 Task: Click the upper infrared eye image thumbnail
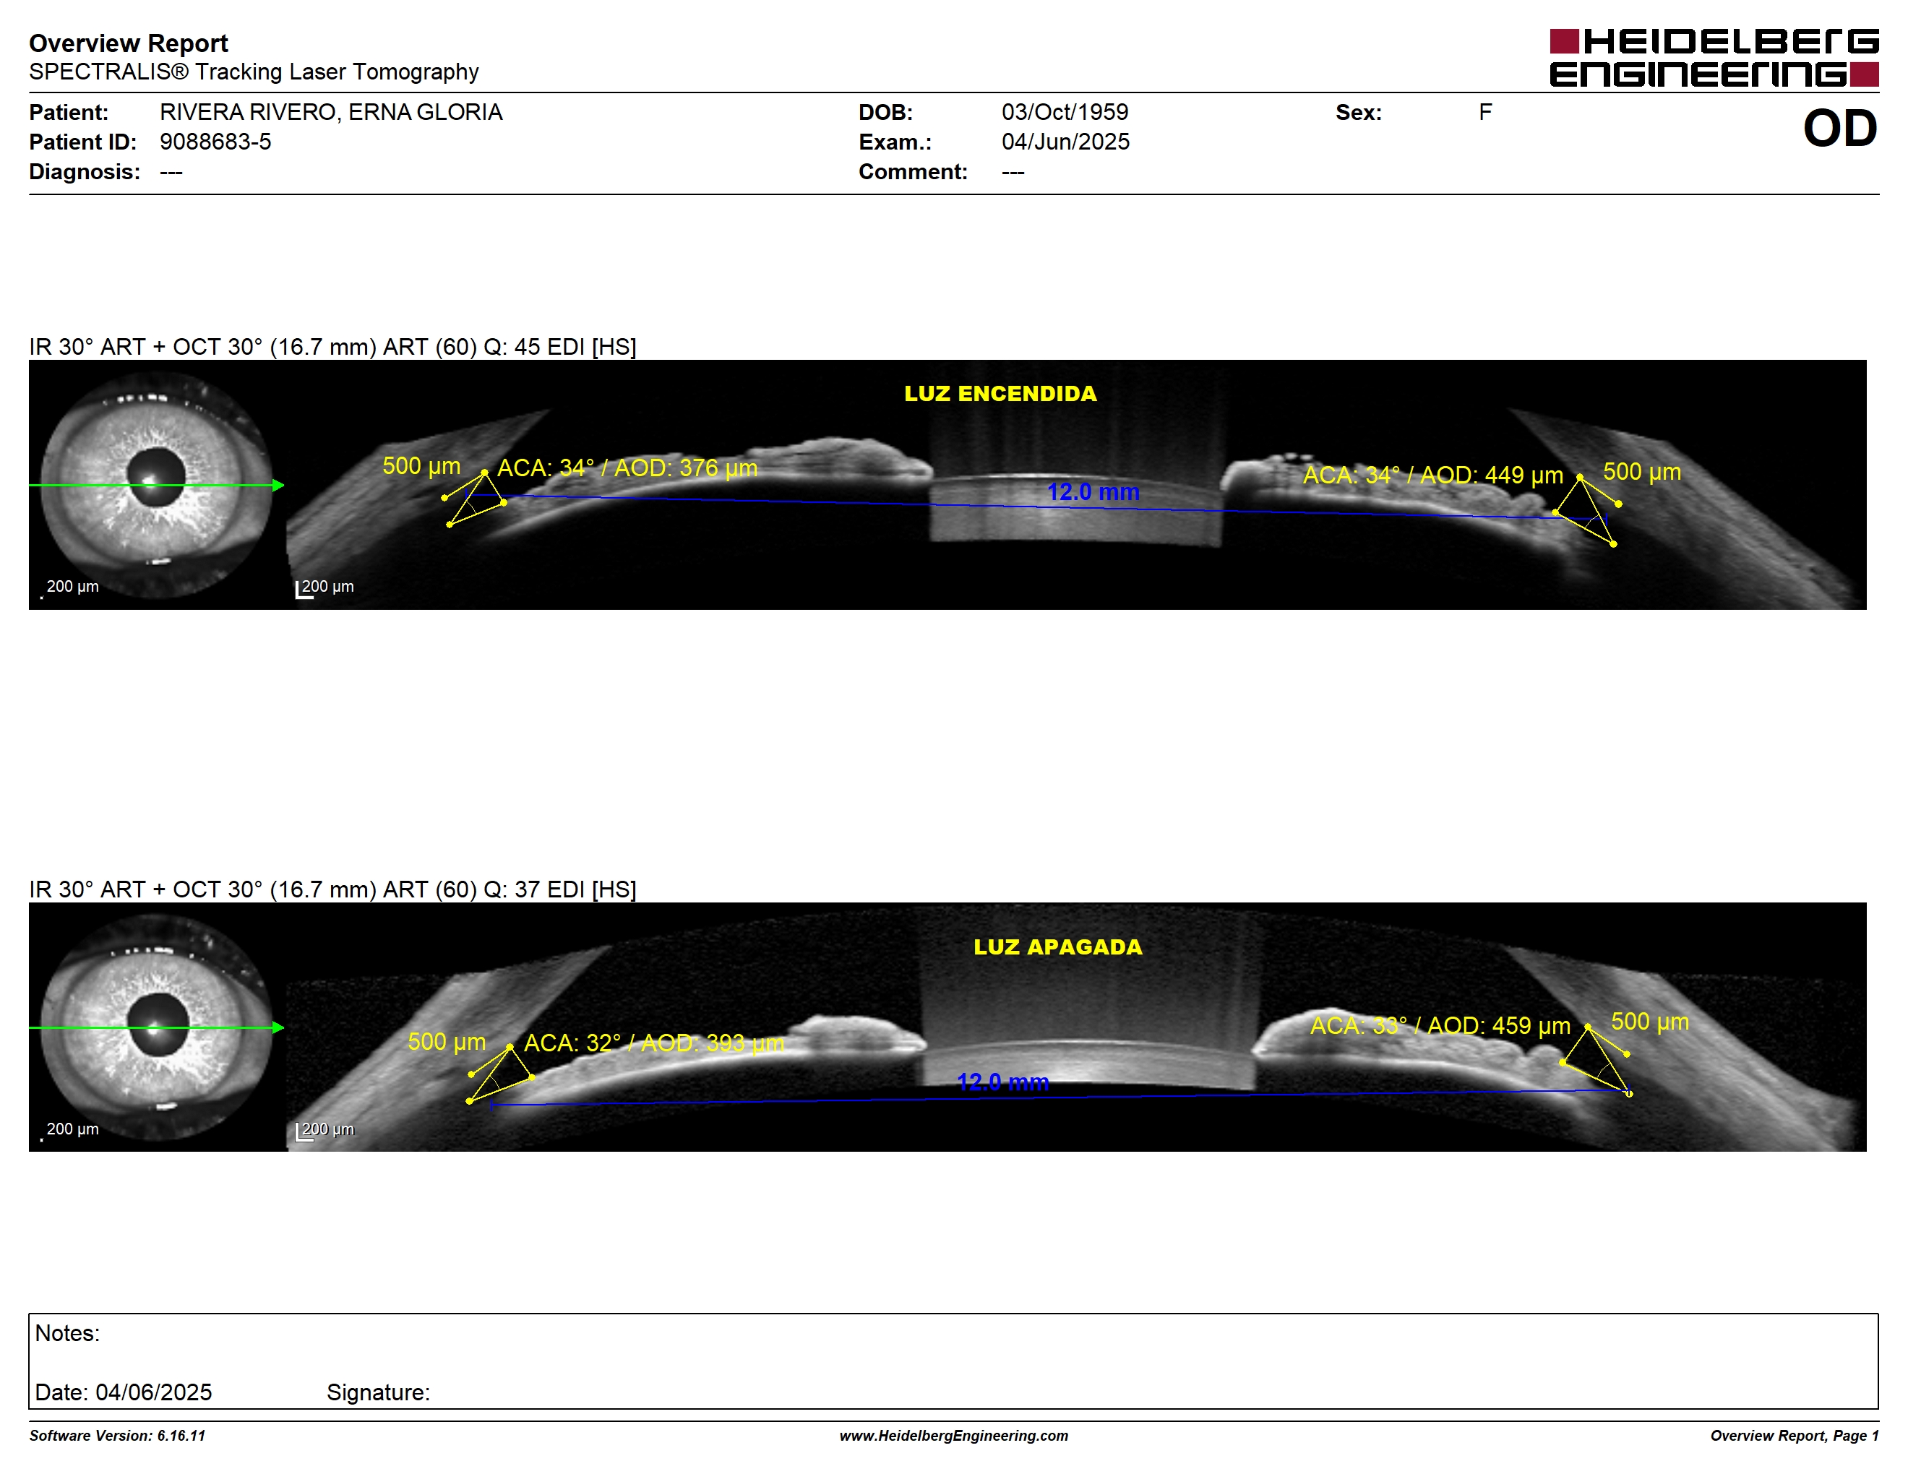(x=158, y=485)
